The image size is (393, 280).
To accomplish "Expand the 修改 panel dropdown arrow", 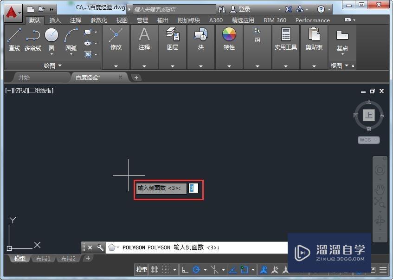I will (x=115, y=65).
